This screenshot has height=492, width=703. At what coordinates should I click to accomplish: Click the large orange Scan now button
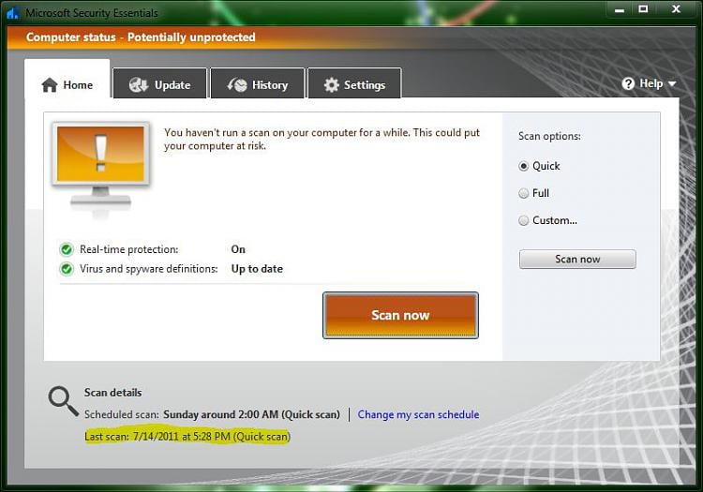coord(400,315)
